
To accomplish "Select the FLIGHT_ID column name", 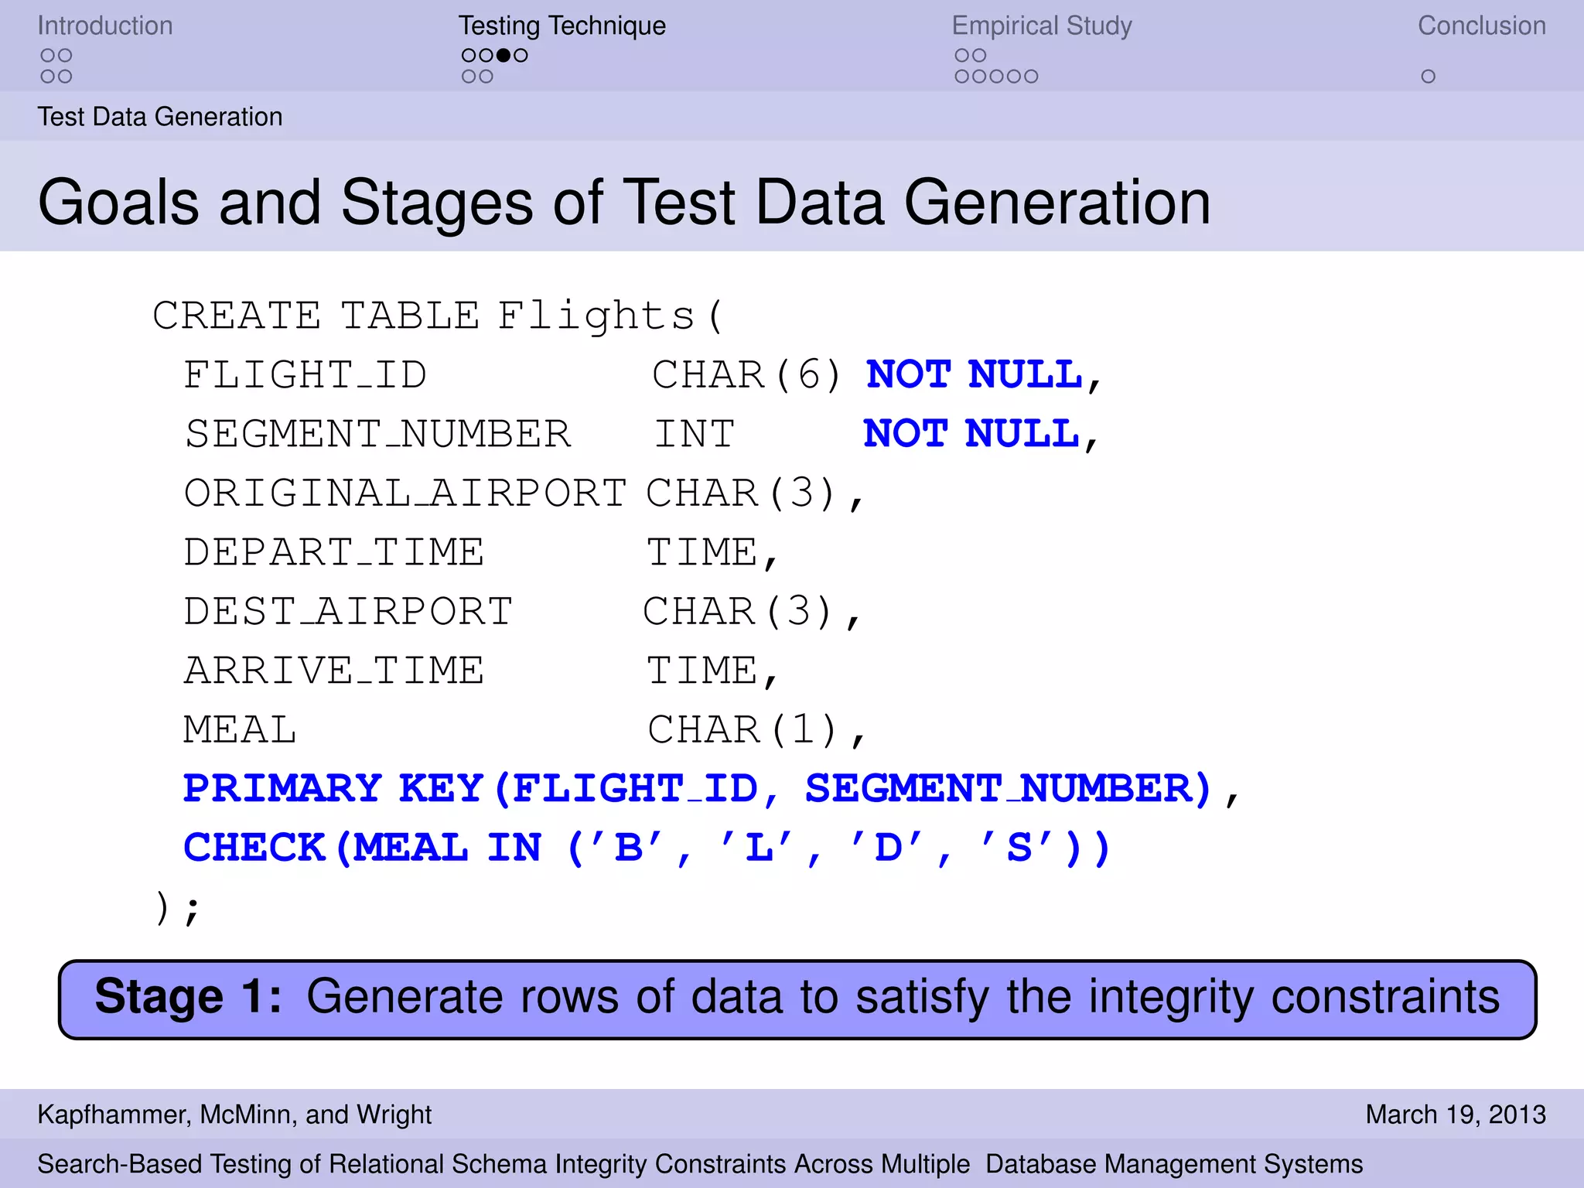I will 305,375.
